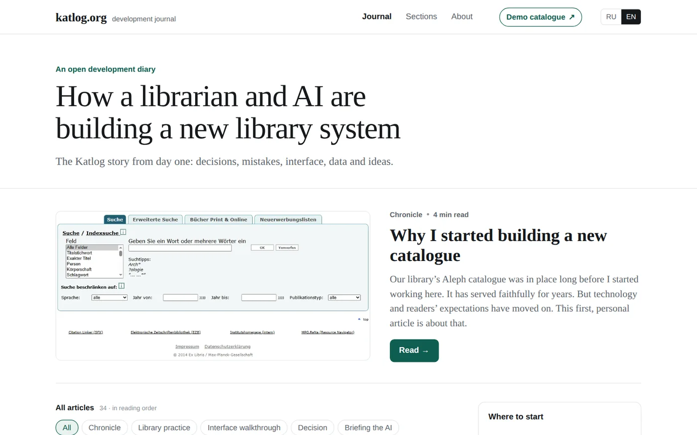Filter articles by Interface walkthrough
Viewport: 697px width, 435px height.
point(244,428)
